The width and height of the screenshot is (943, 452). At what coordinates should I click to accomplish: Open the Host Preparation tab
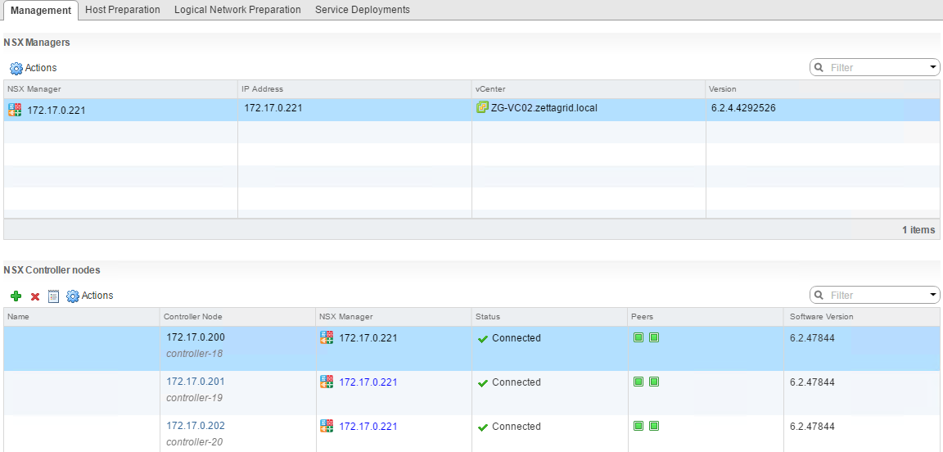click(123, 10)
